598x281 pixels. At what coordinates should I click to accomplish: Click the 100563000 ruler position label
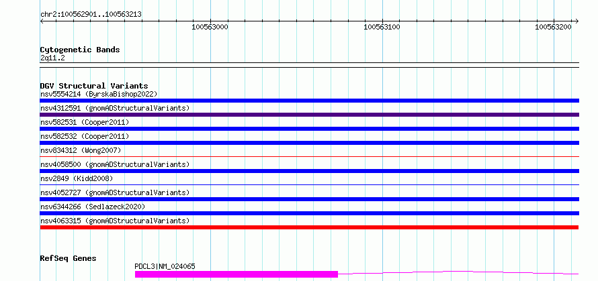coord(210,27)
